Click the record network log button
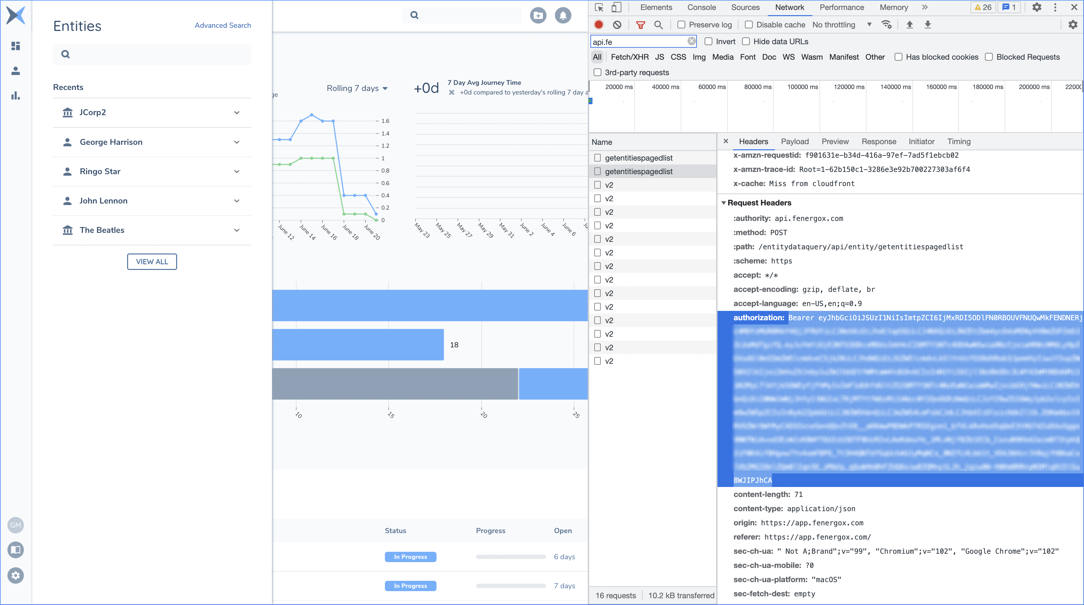 point(598,25)
